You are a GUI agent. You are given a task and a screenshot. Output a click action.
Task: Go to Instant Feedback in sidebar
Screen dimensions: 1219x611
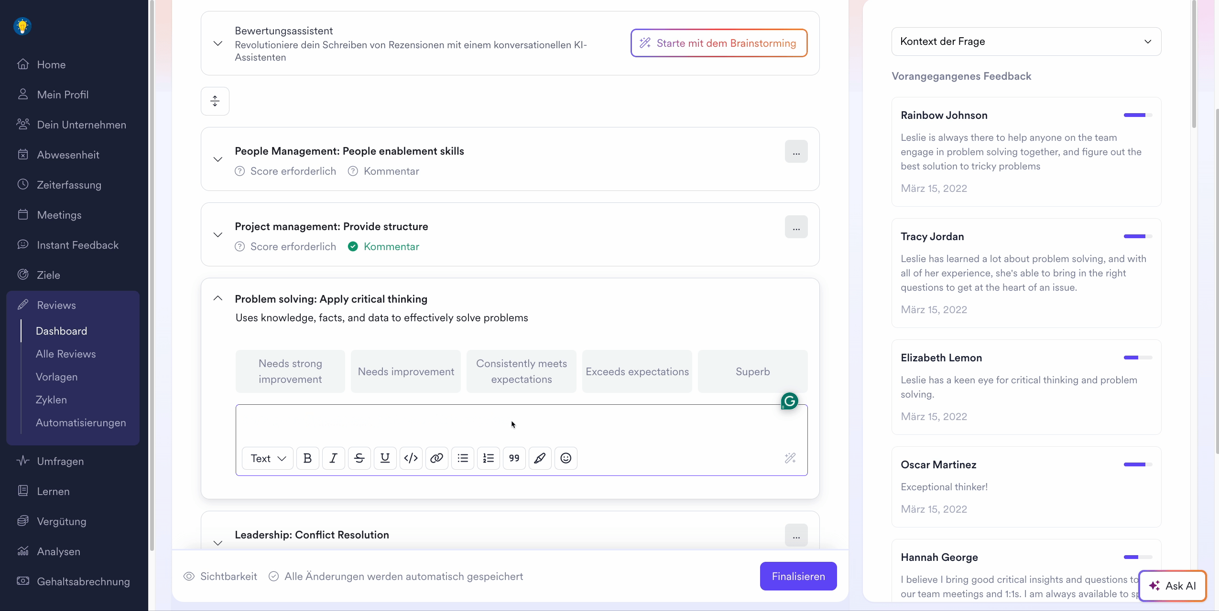[x=78, y=245]
